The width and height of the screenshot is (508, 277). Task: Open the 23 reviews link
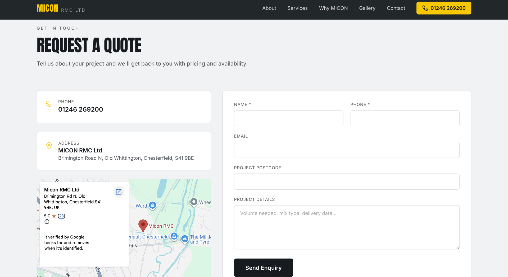(61, 216)
